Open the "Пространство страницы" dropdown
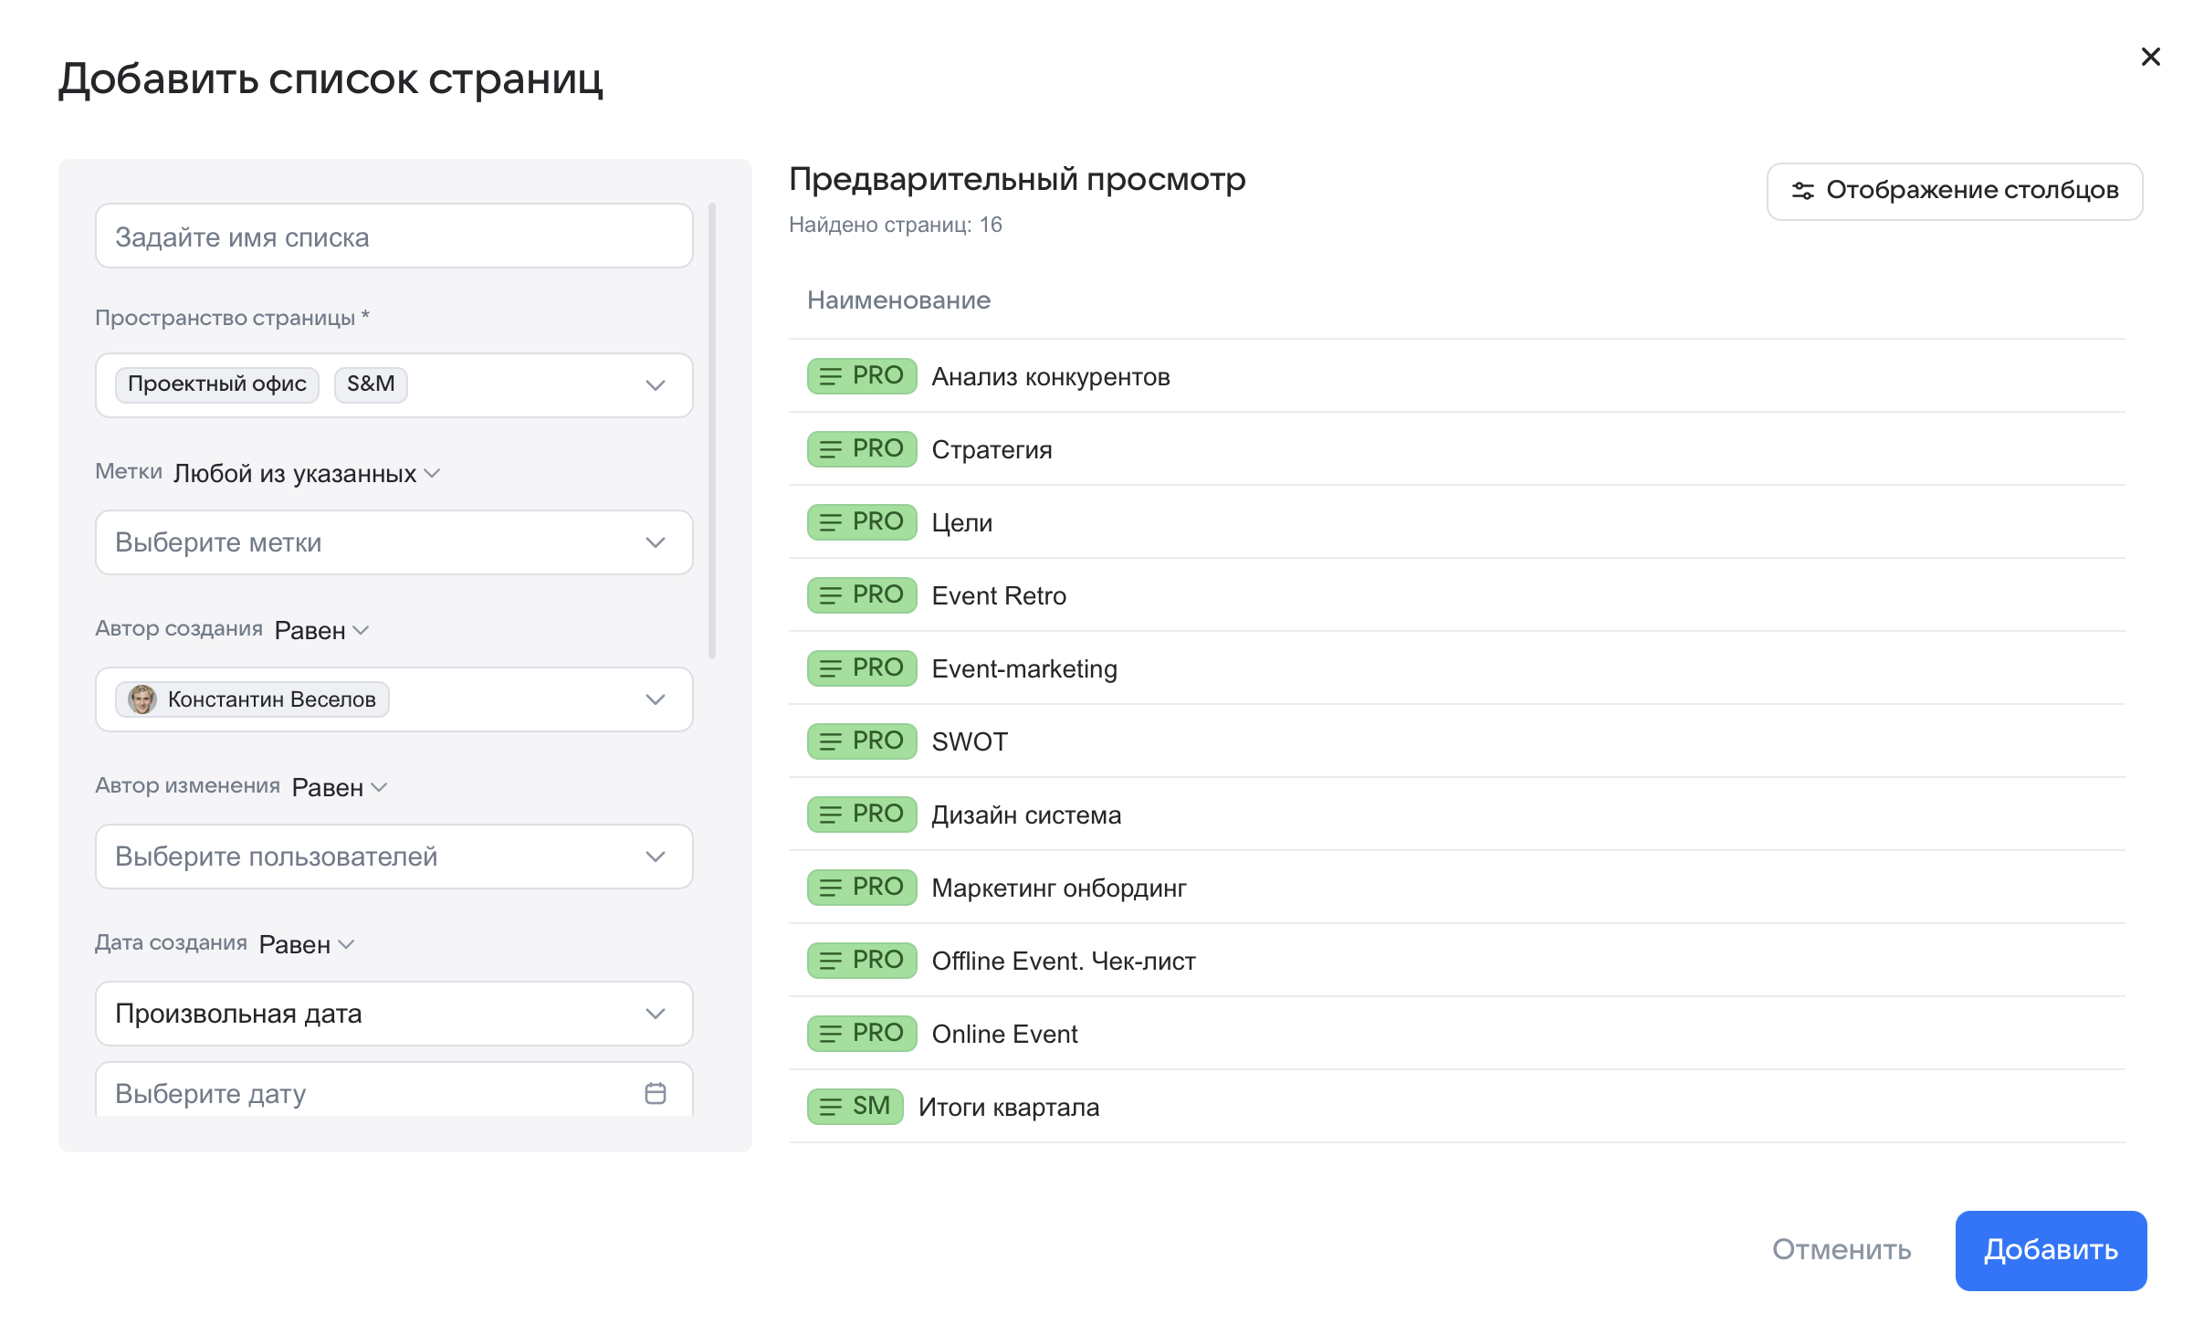Viewport: 2204px width, 1335px height. [654, 384]
